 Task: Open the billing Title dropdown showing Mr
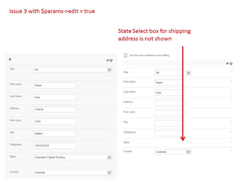[73, 70]
